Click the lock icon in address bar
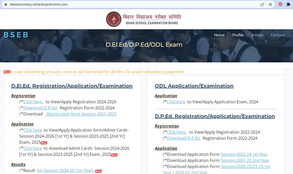This screenshot has height=174, width=293. coord(6,4)
